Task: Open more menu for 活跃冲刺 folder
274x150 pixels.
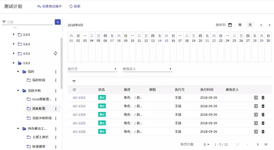Action: pos(56,91)
